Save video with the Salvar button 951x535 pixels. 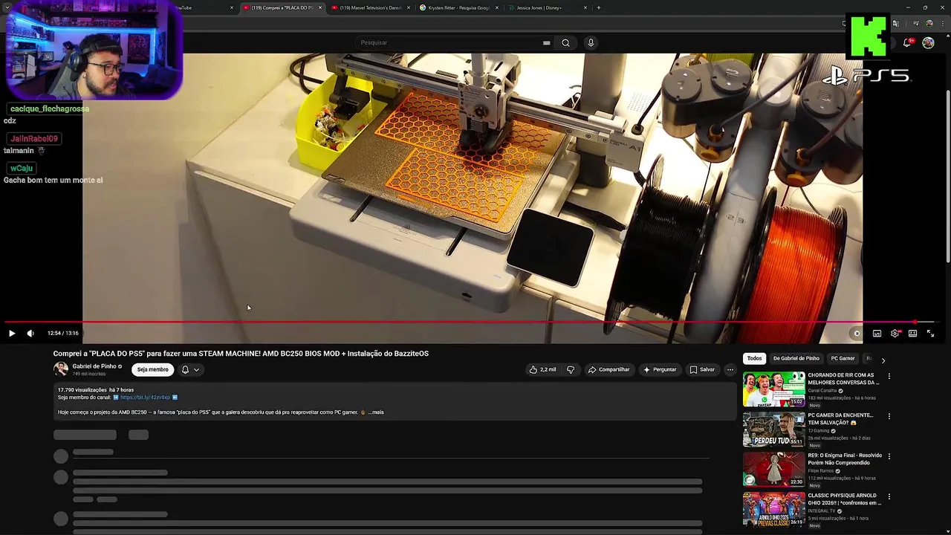click(x=702, y=369)
